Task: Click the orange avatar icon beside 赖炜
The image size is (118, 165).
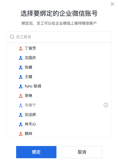Action: (x=21, y=134)
